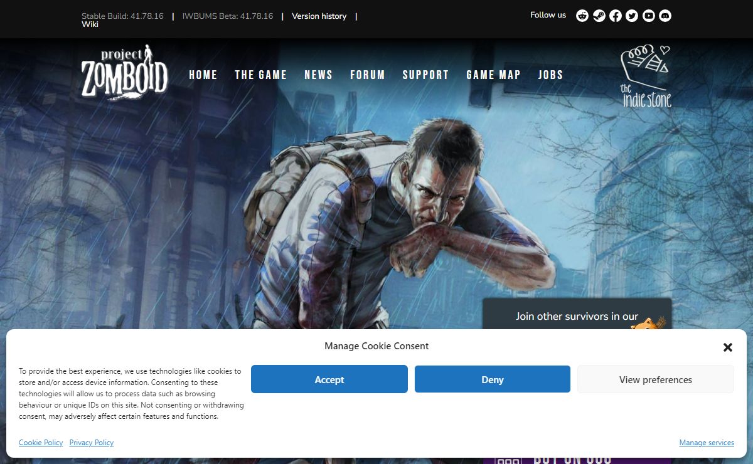Visit the Twitter icon link
This screenshot has width=753, height=464.
pyautogui.click(x=632, y=16)
